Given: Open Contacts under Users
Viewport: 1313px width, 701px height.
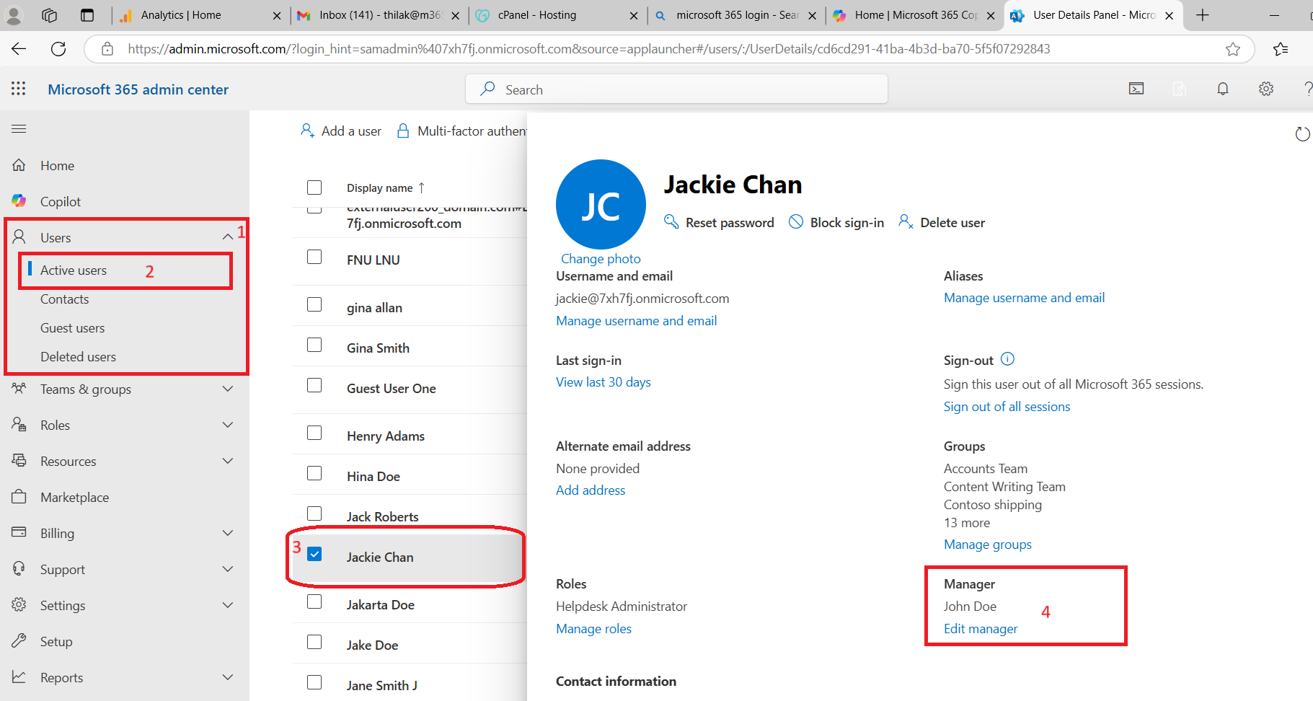Looking at the screenshot, I should click(x=65, y=299).
